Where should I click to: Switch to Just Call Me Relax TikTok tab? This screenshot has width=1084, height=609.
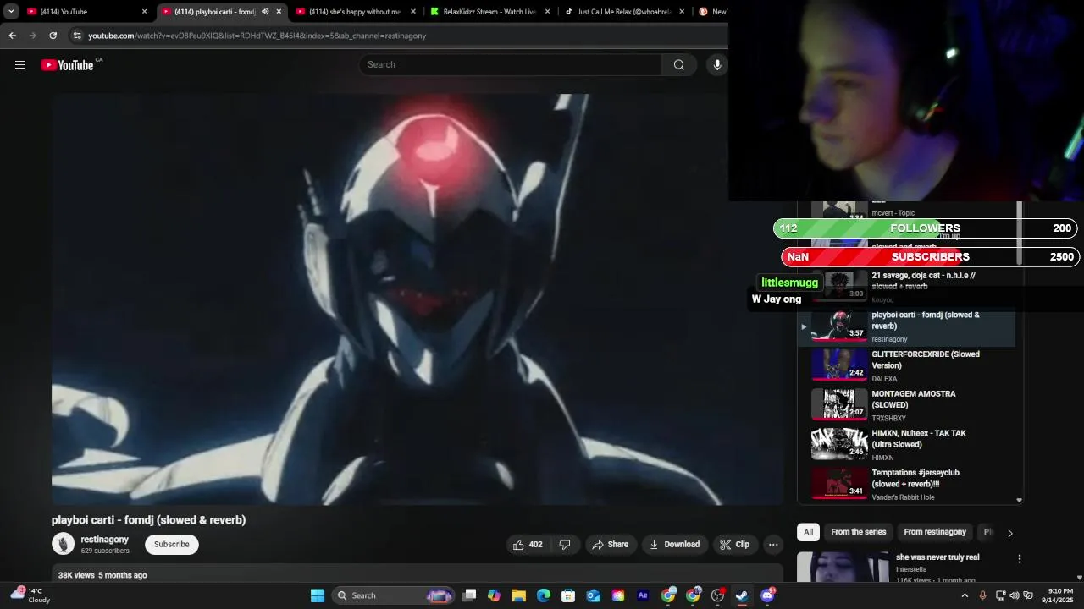[624, 12]
